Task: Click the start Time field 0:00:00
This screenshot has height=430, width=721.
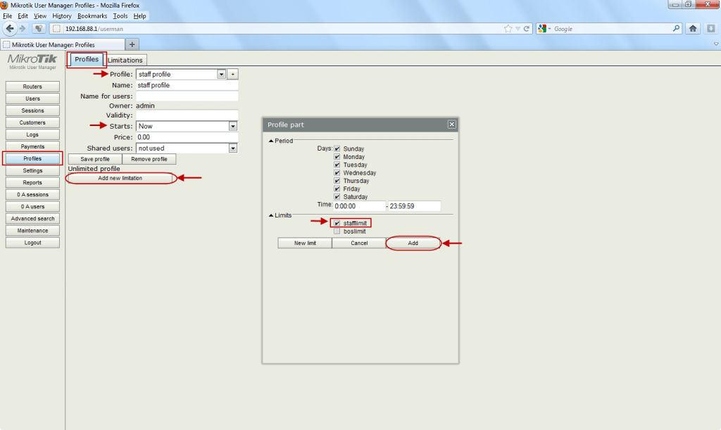Action: tap(360, 206)
